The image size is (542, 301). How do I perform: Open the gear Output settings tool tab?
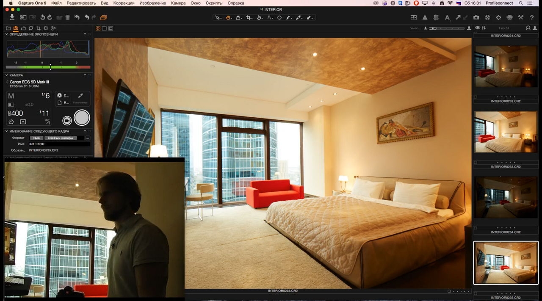(46, 28)
